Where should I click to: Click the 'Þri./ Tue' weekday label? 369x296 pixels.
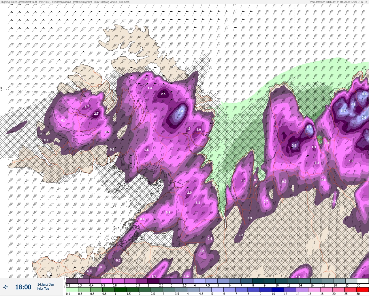pos(43,289)
